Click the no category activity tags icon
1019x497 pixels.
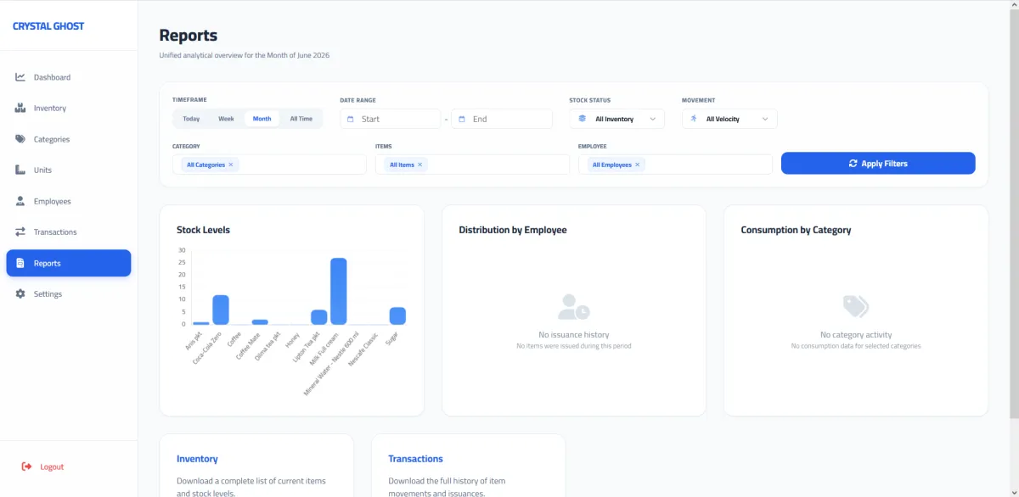pyautogui.click(x=856, y=307)
